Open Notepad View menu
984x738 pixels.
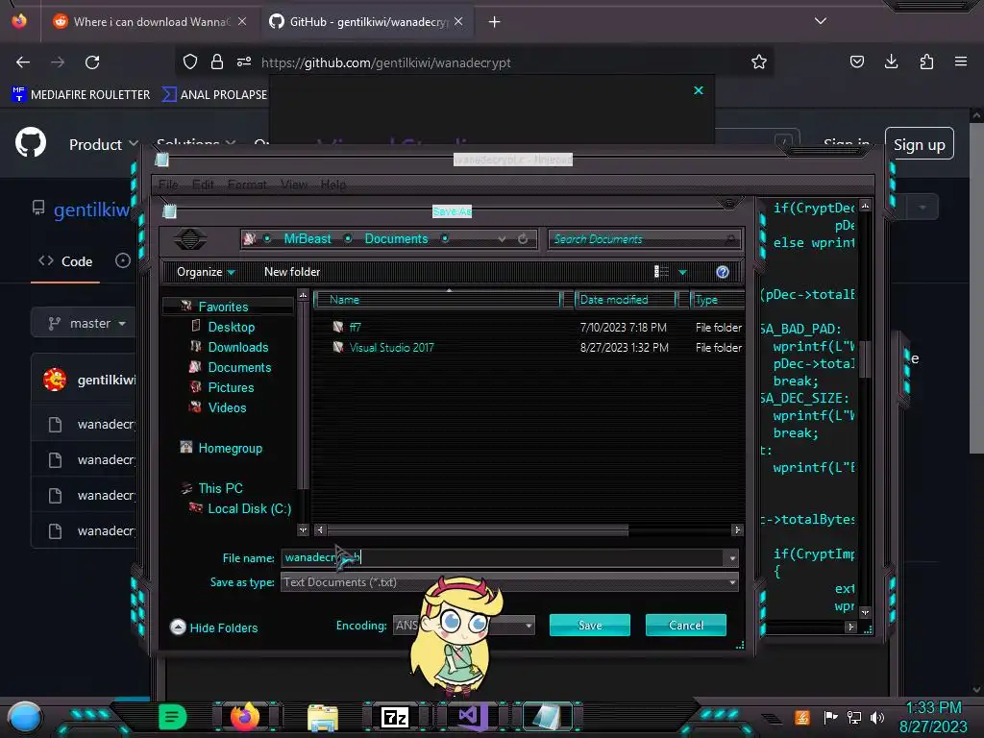[294, 184]
